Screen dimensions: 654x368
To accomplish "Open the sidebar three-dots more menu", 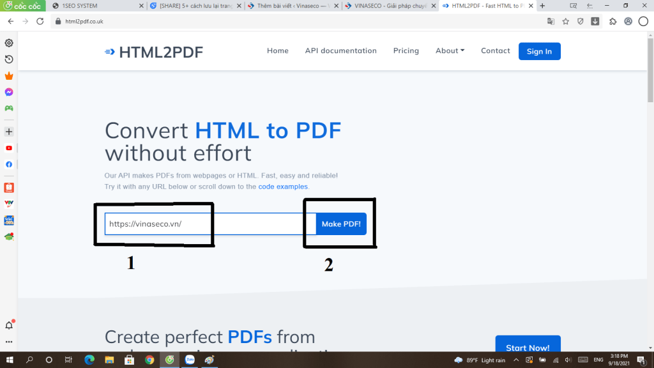I will pyautogui.click(x=9, y=342).
